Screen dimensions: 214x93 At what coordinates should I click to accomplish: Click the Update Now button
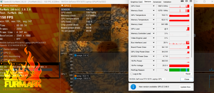pos(185,87)
